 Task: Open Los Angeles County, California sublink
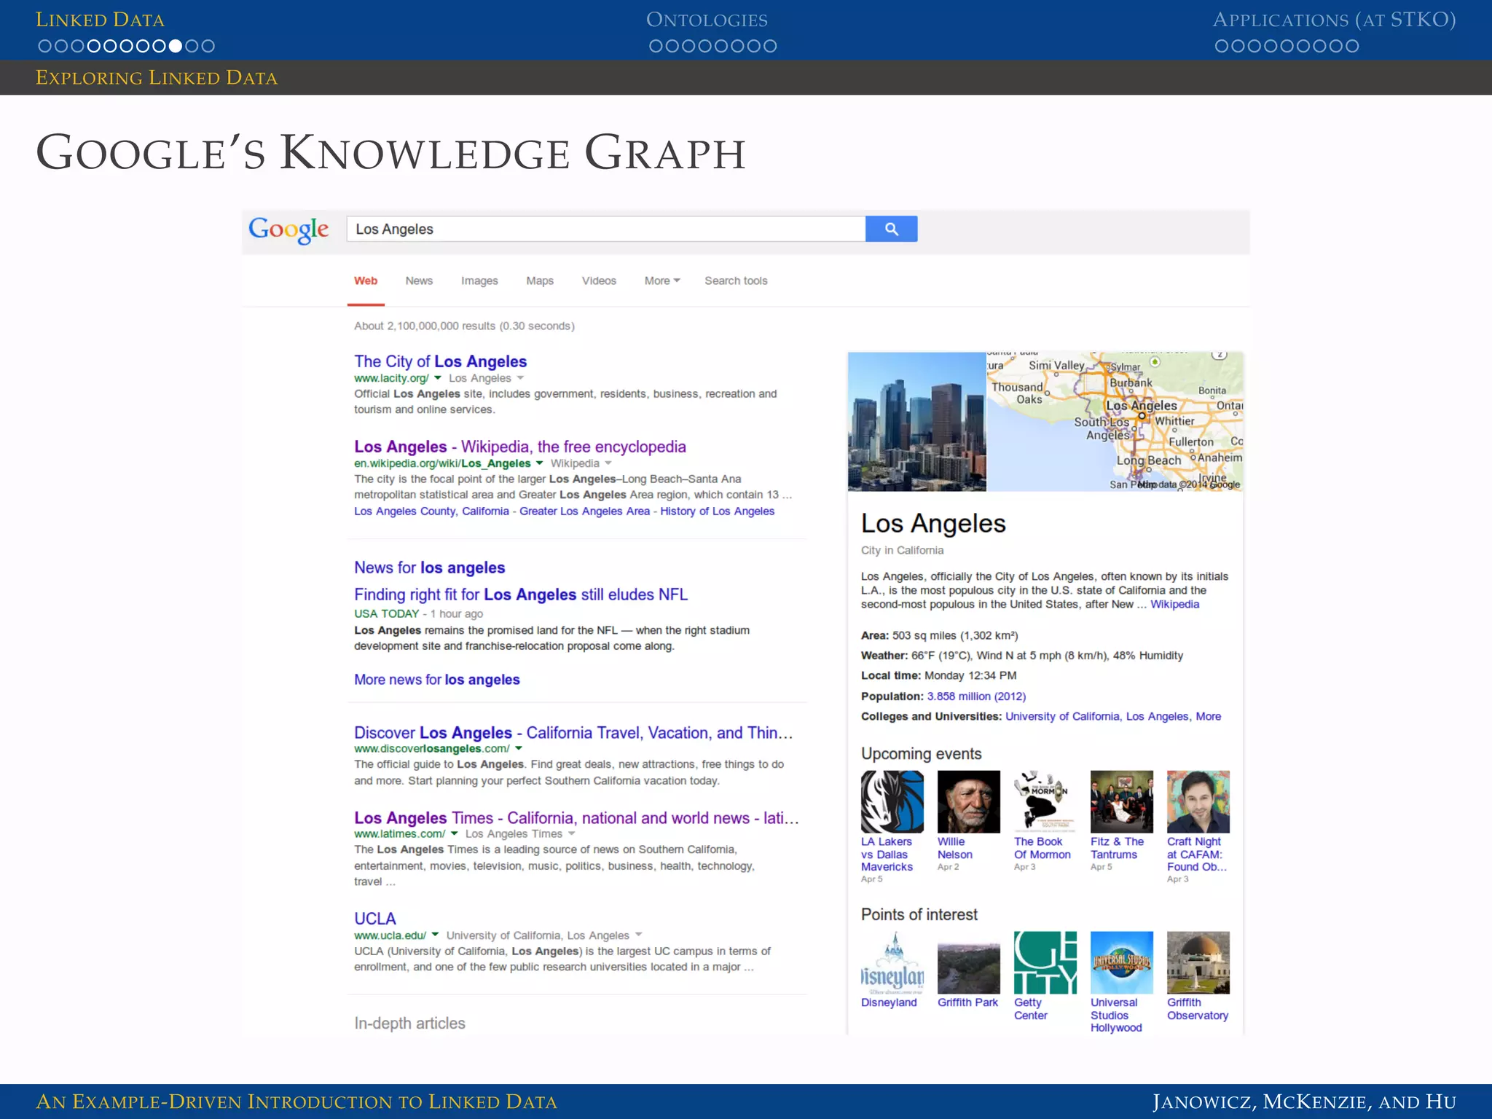(431, 511)
